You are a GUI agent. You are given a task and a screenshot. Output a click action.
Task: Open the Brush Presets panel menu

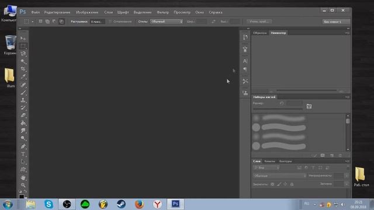pos(348,97)
